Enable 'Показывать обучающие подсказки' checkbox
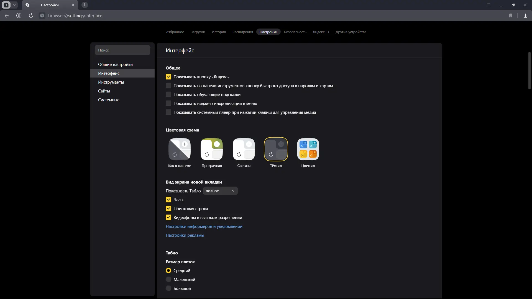The image size is (532, 299). coord(168,95)
